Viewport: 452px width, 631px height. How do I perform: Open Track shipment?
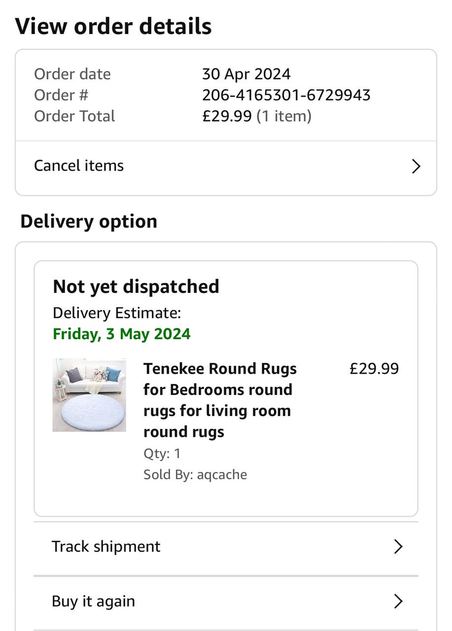click(x=106, y=546)
